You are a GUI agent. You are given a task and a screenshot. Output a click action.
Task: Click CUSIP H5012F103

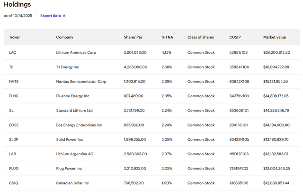(x=239, y=154)
